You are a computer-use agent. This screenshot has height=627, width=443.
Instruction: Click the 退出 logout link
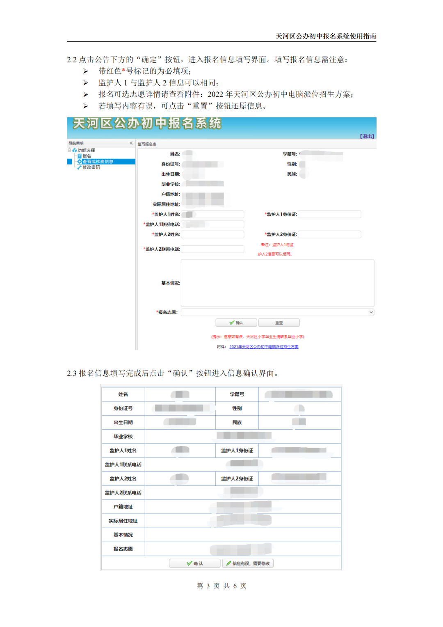point(367,136)
